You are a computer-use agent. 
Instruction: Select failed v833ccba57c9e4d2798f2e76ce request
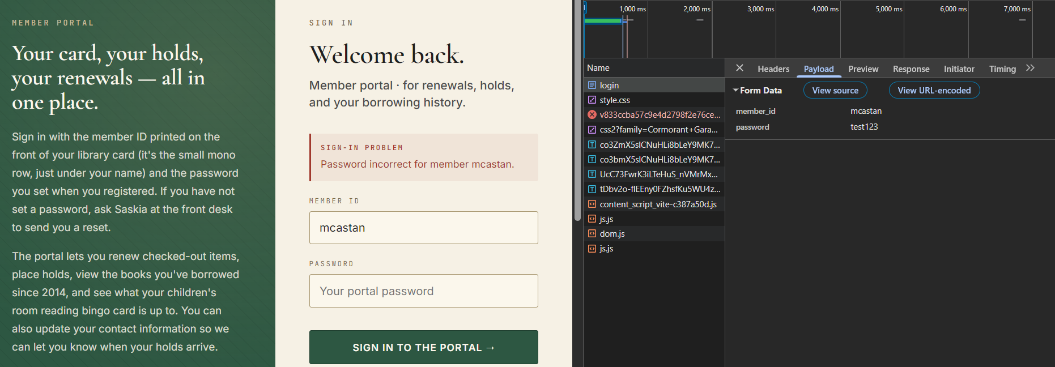(654, 114)
